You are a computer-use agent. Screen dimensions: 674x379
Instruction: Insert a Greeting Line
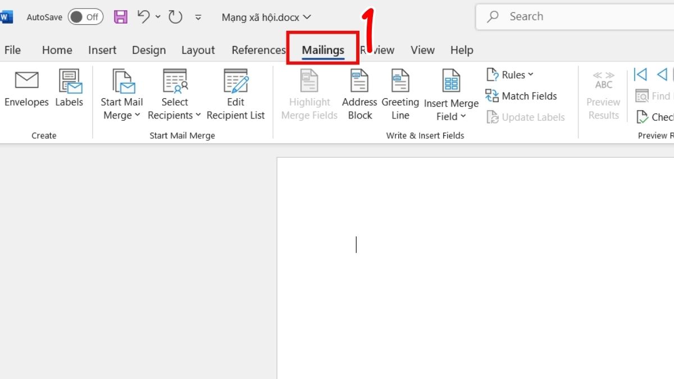tap(400, 94)
